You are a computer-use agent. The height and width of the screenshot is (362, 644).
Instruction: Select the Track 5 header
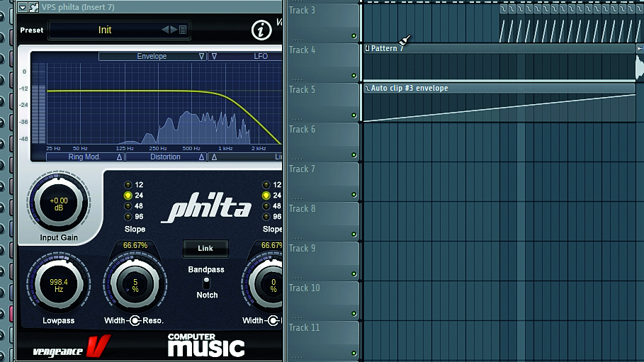coord(323,102)
